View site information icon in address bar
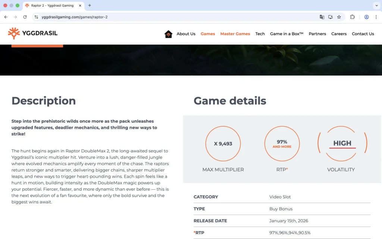Viewport: 382px width, 239px height. tap(36, 17)
